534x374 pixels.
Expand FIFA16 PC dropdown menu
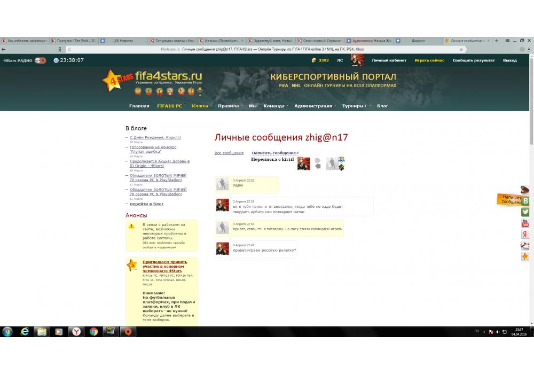click(x=171, y=106)
